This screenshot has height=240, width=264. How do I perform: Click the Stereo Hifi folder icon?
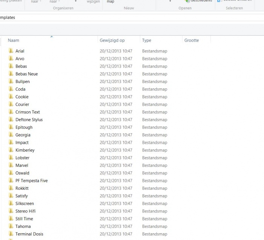pos(11,211)
